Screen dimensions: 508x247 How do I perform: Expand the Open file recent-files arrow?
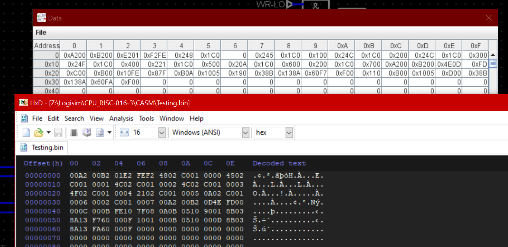pos(48,132)
